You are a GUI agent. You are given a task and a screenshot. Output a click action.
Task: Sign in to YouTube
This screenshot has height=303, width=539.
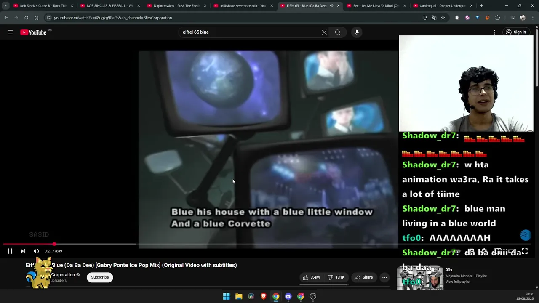click(516, 32)
